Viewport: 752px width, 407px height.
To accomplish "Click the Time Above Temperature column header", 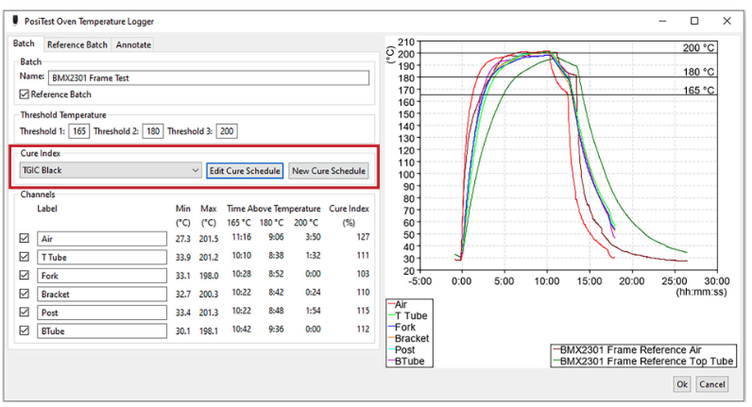I will (273, 209).
